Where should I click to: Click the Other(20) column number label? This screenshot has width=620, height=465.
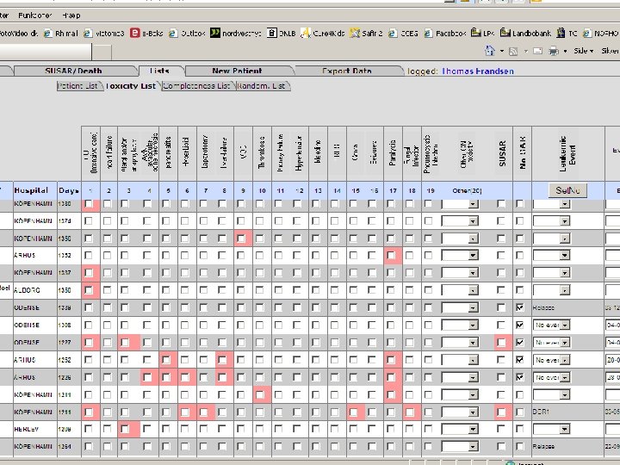(x=467, y=190)
